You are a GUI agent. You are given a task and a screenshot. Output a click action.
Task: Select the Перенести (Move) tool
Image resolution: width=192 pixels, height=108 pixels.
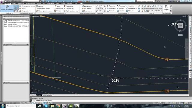111,6
